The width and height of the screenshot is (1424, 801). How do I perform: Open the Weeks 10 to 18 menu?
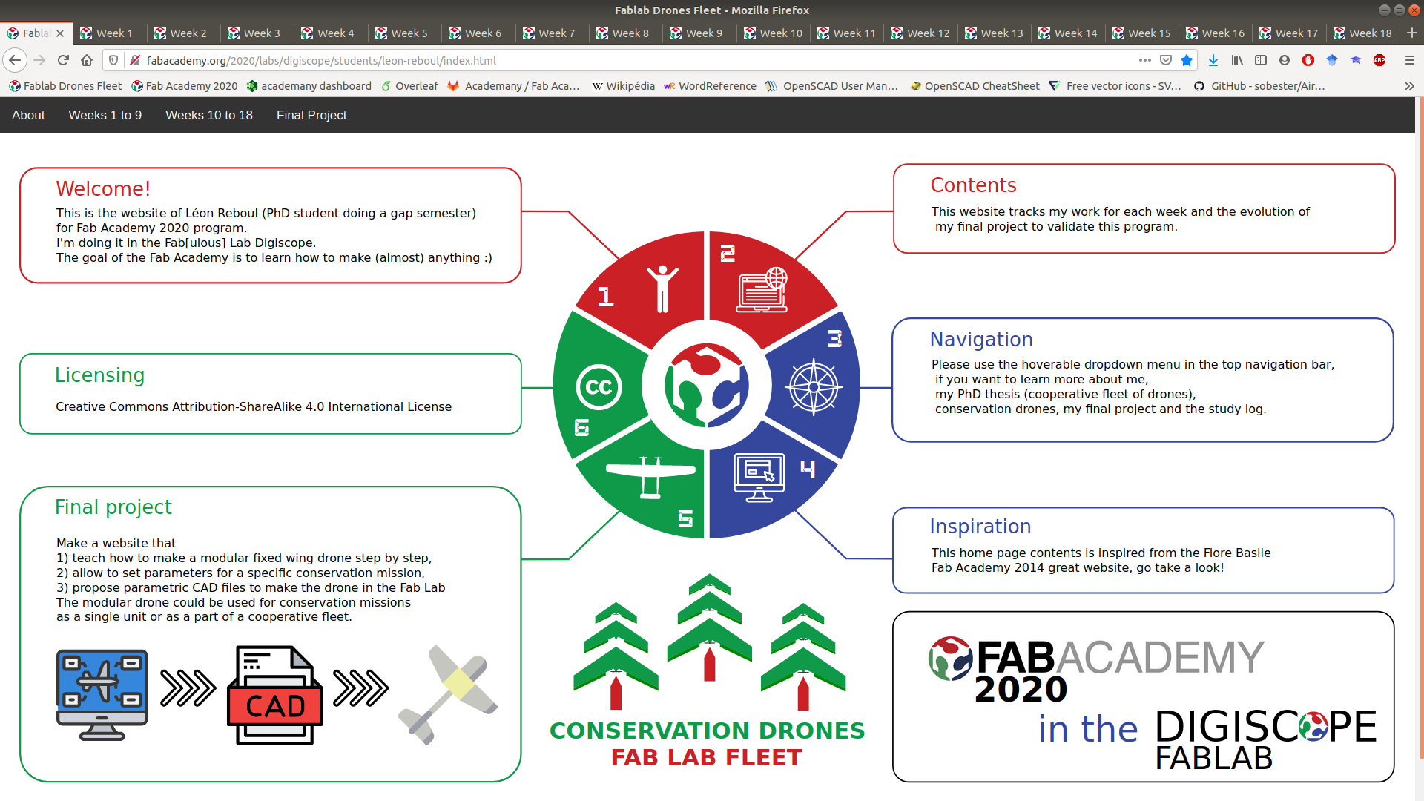pos(208,115)
